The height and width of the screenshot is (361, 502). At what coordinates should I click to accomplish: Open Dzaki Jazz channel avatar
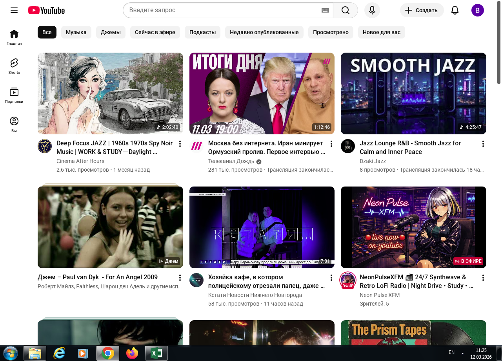(x=348, y=146)
